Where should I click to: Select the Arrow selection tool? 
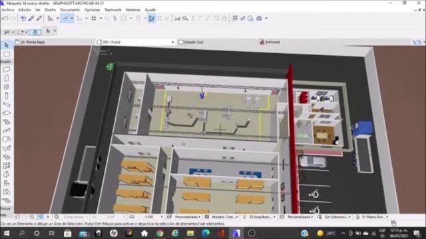tap(7, 45)
